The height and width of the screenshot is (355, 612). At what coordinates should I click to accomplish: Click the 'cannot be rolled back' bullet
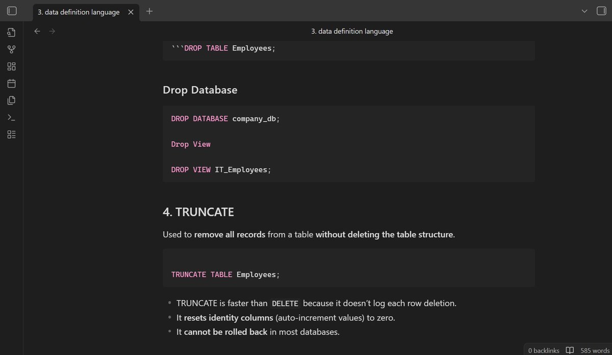(258, 332)
